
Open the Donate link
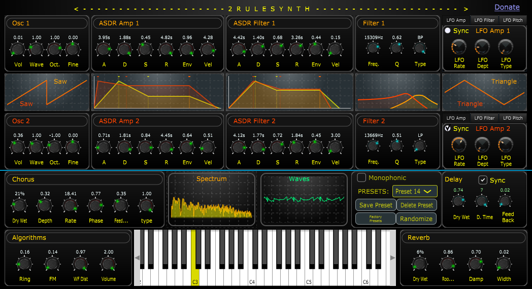coord(507,7)
